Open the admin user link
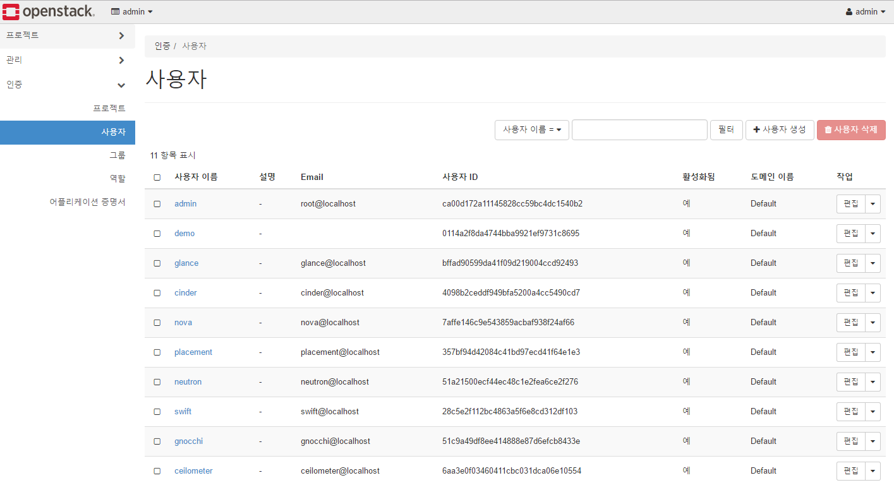This screenshot has height=485, width=894. pos(185,204)
